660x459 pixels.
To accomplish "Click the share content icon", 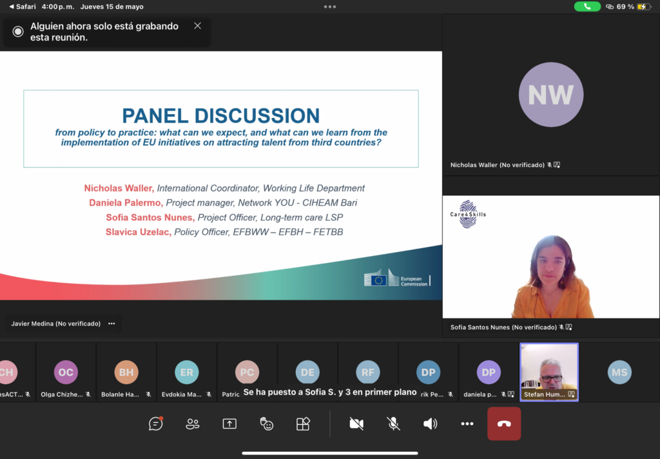I will pos(229,424).
